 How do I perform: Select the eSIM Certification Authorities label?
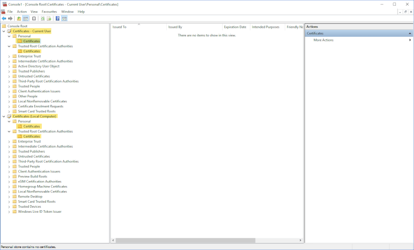[39, 181]
